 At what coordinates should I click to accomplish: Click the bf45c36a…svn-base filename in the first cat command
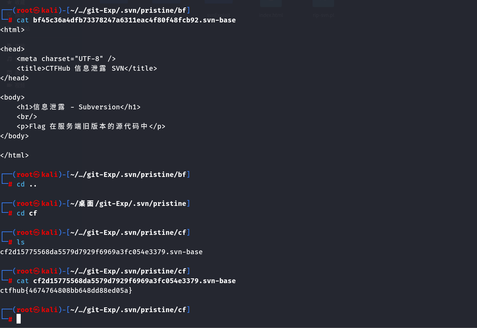pos(134,20)
